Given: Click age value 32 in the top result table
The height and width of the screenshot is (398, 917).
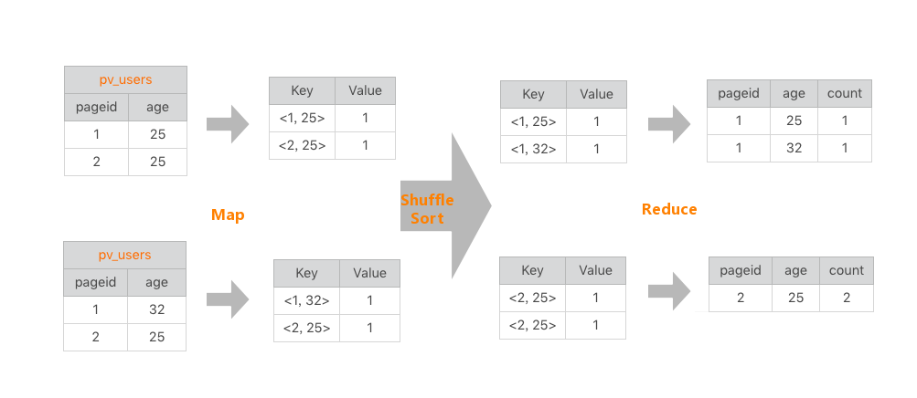Looking at the screenshot, I should pos(794,148).
